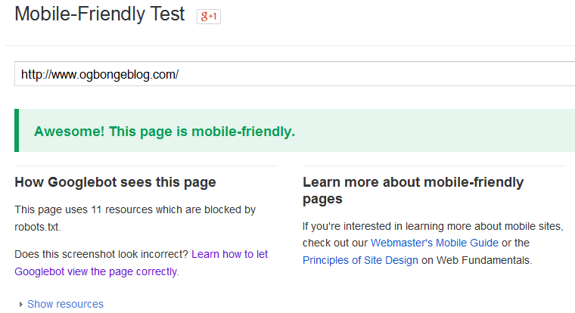Click the red 'g' glyph in +1 badge

pyautogui.click(x=204, y=16)
